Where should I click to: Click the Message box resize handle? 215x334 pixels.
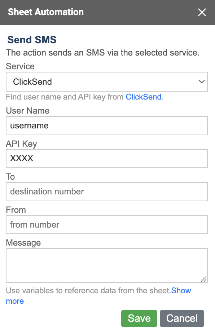204,279
